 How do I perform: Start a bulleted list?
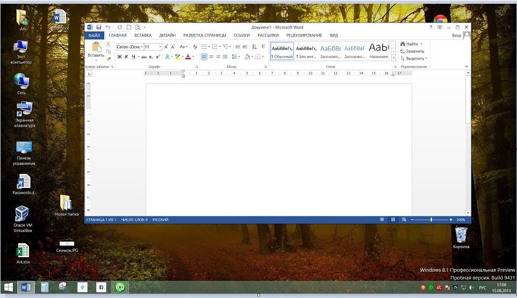(x=204, y=47)
